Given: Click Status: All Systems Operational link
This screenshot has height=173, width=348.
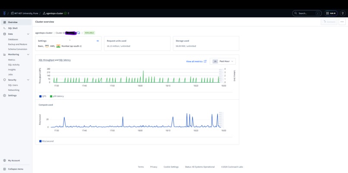Looking at the screenshot, I should click(200, 167).
